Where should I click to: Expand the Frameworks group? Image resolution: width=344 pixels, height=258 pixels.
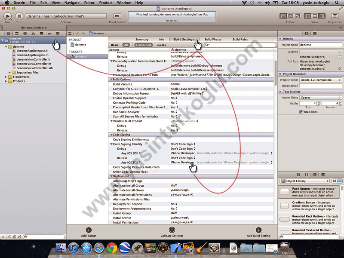pos(6,77)
